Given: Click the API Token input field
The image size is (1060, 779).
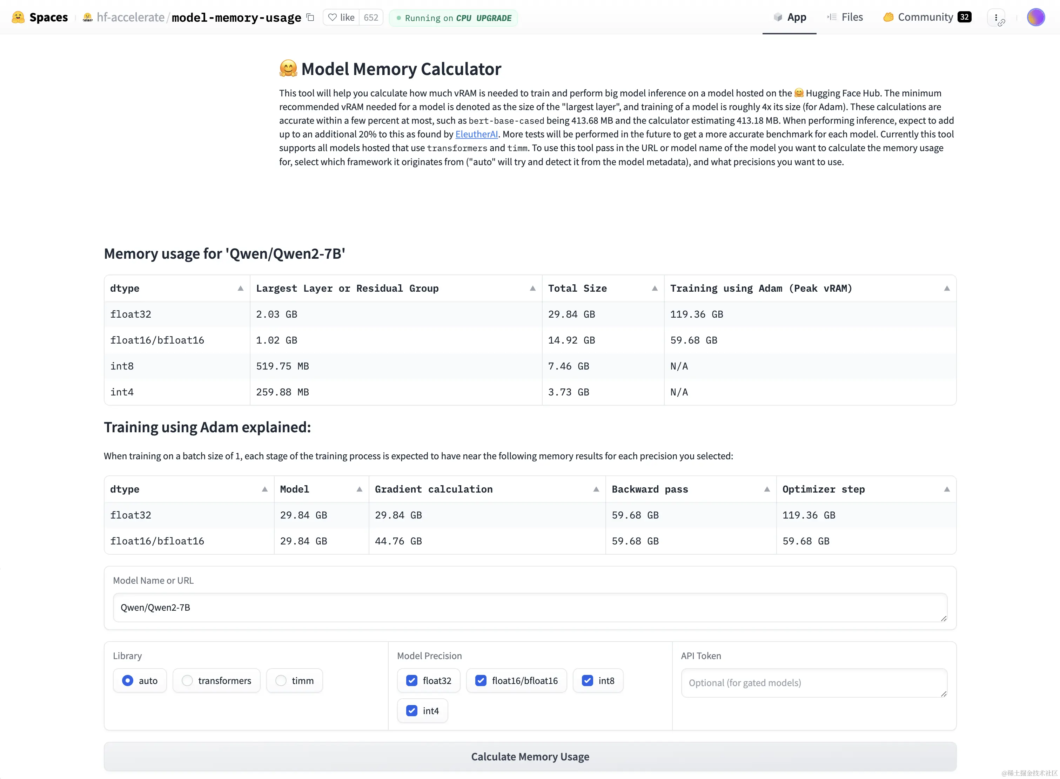Looking at the screenshot, I should coord(814,683).
